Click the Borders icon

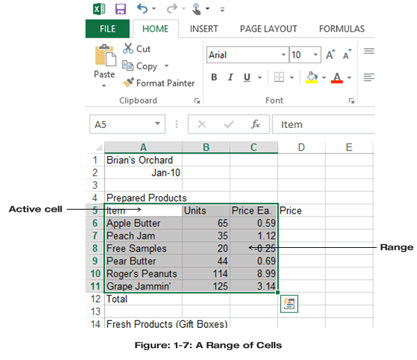click(x=279, y=77)
